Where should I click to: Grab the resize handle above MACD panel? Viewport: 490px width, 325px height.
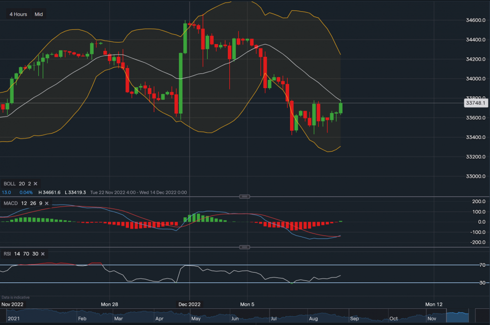245,197
